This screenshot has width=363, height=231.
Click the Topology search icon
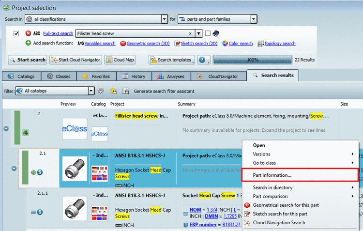pos(260,44)
